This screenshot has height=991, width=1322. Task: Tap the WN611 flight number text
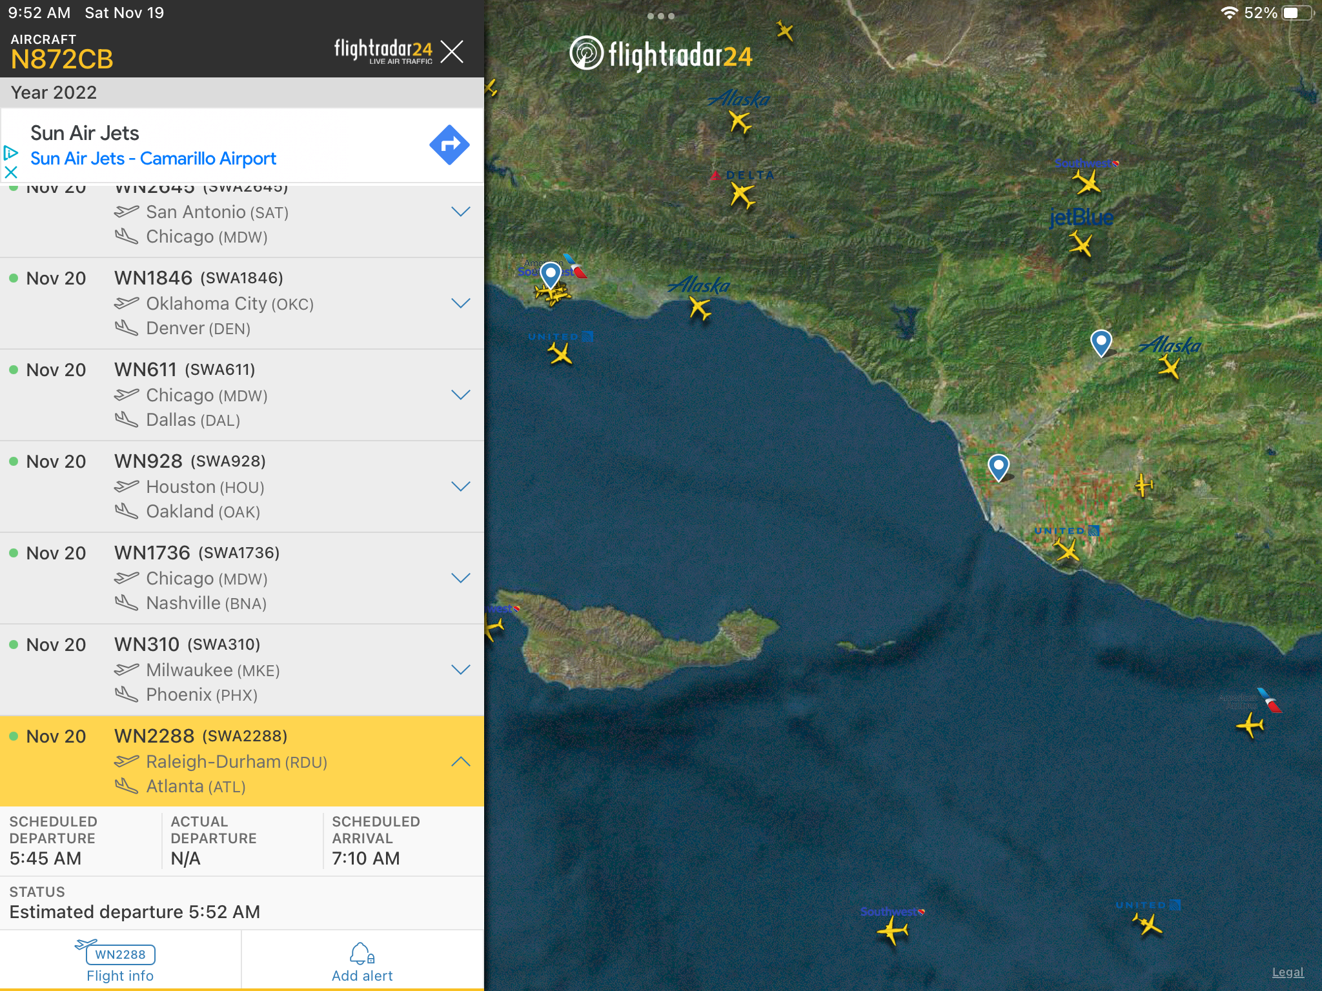(x=146, y=370)
